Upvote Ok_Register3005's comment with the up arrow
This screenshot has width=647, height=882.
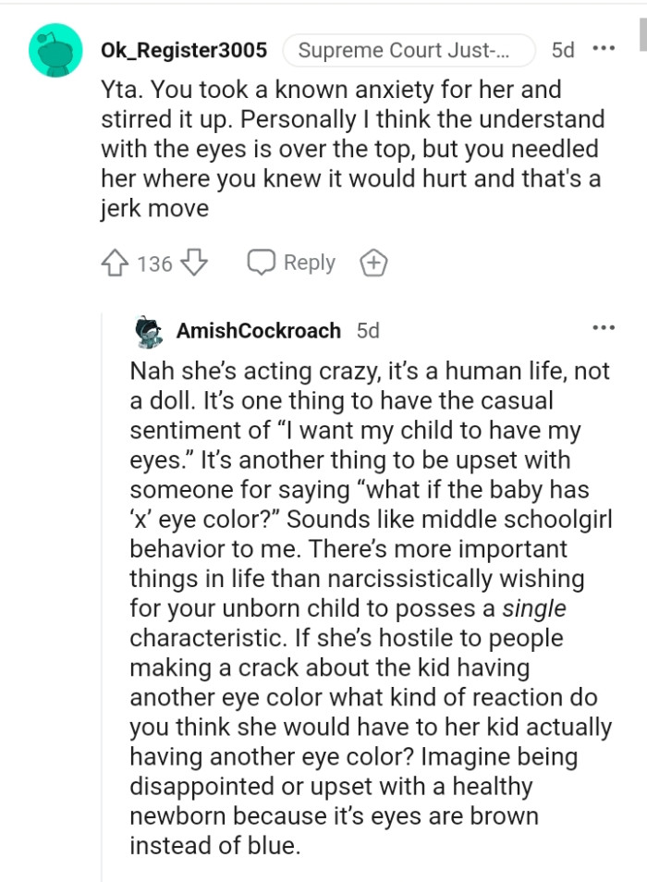point(114,263)
